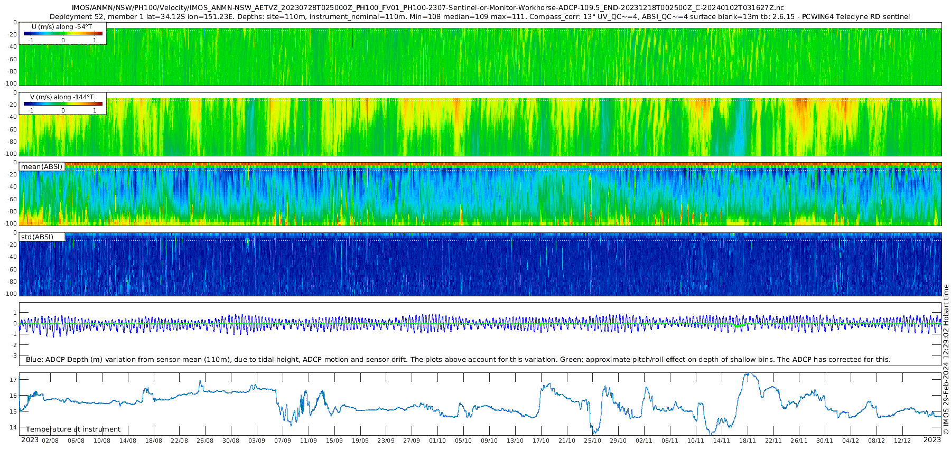Viewport: 951px width, 449px height.
Task: Click the '15/09' date tick label
Action: 334,441
